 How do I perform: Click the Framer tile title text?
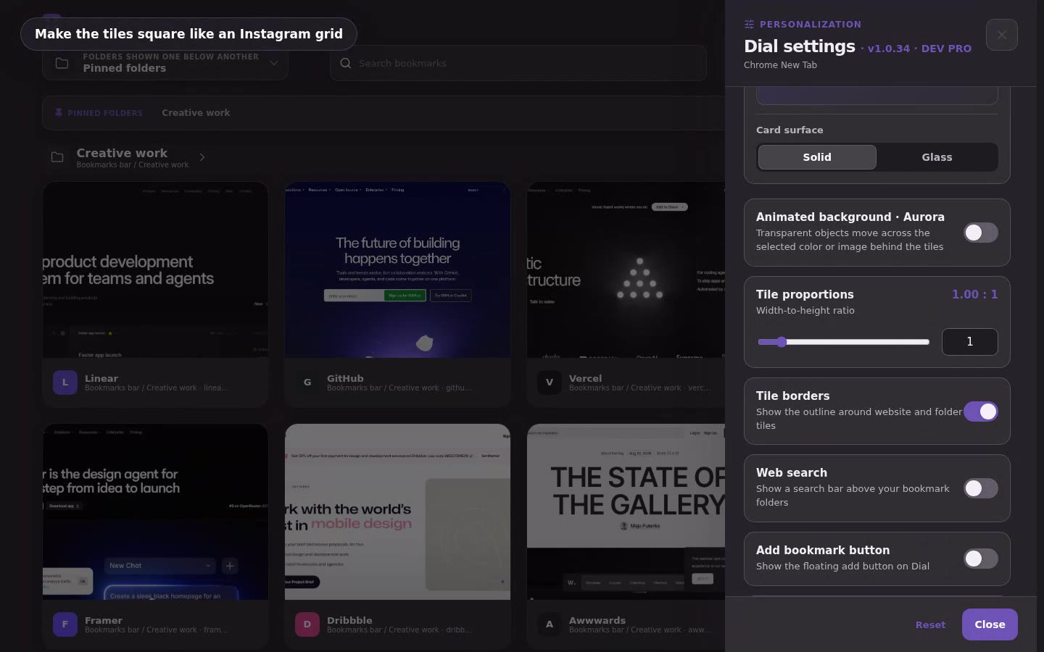pos(104,620)
